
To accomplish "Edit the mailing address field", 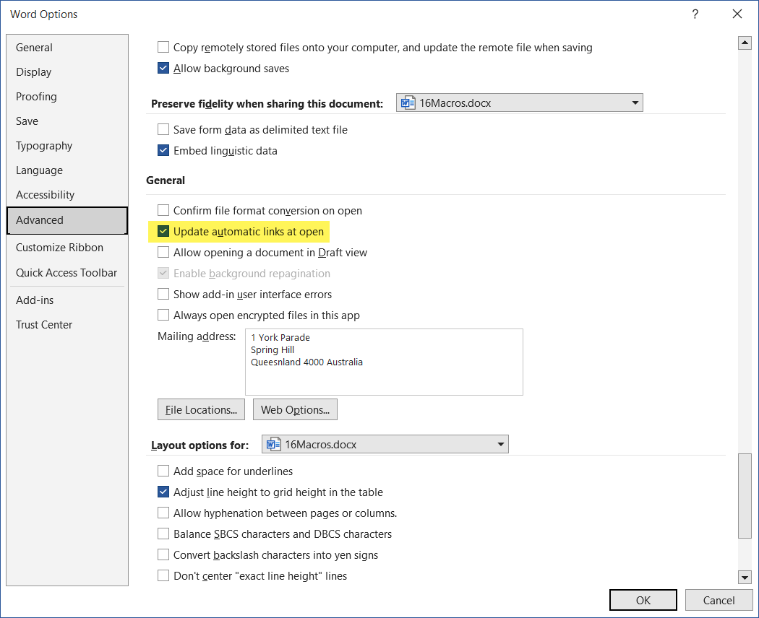I will coord(383,361).
